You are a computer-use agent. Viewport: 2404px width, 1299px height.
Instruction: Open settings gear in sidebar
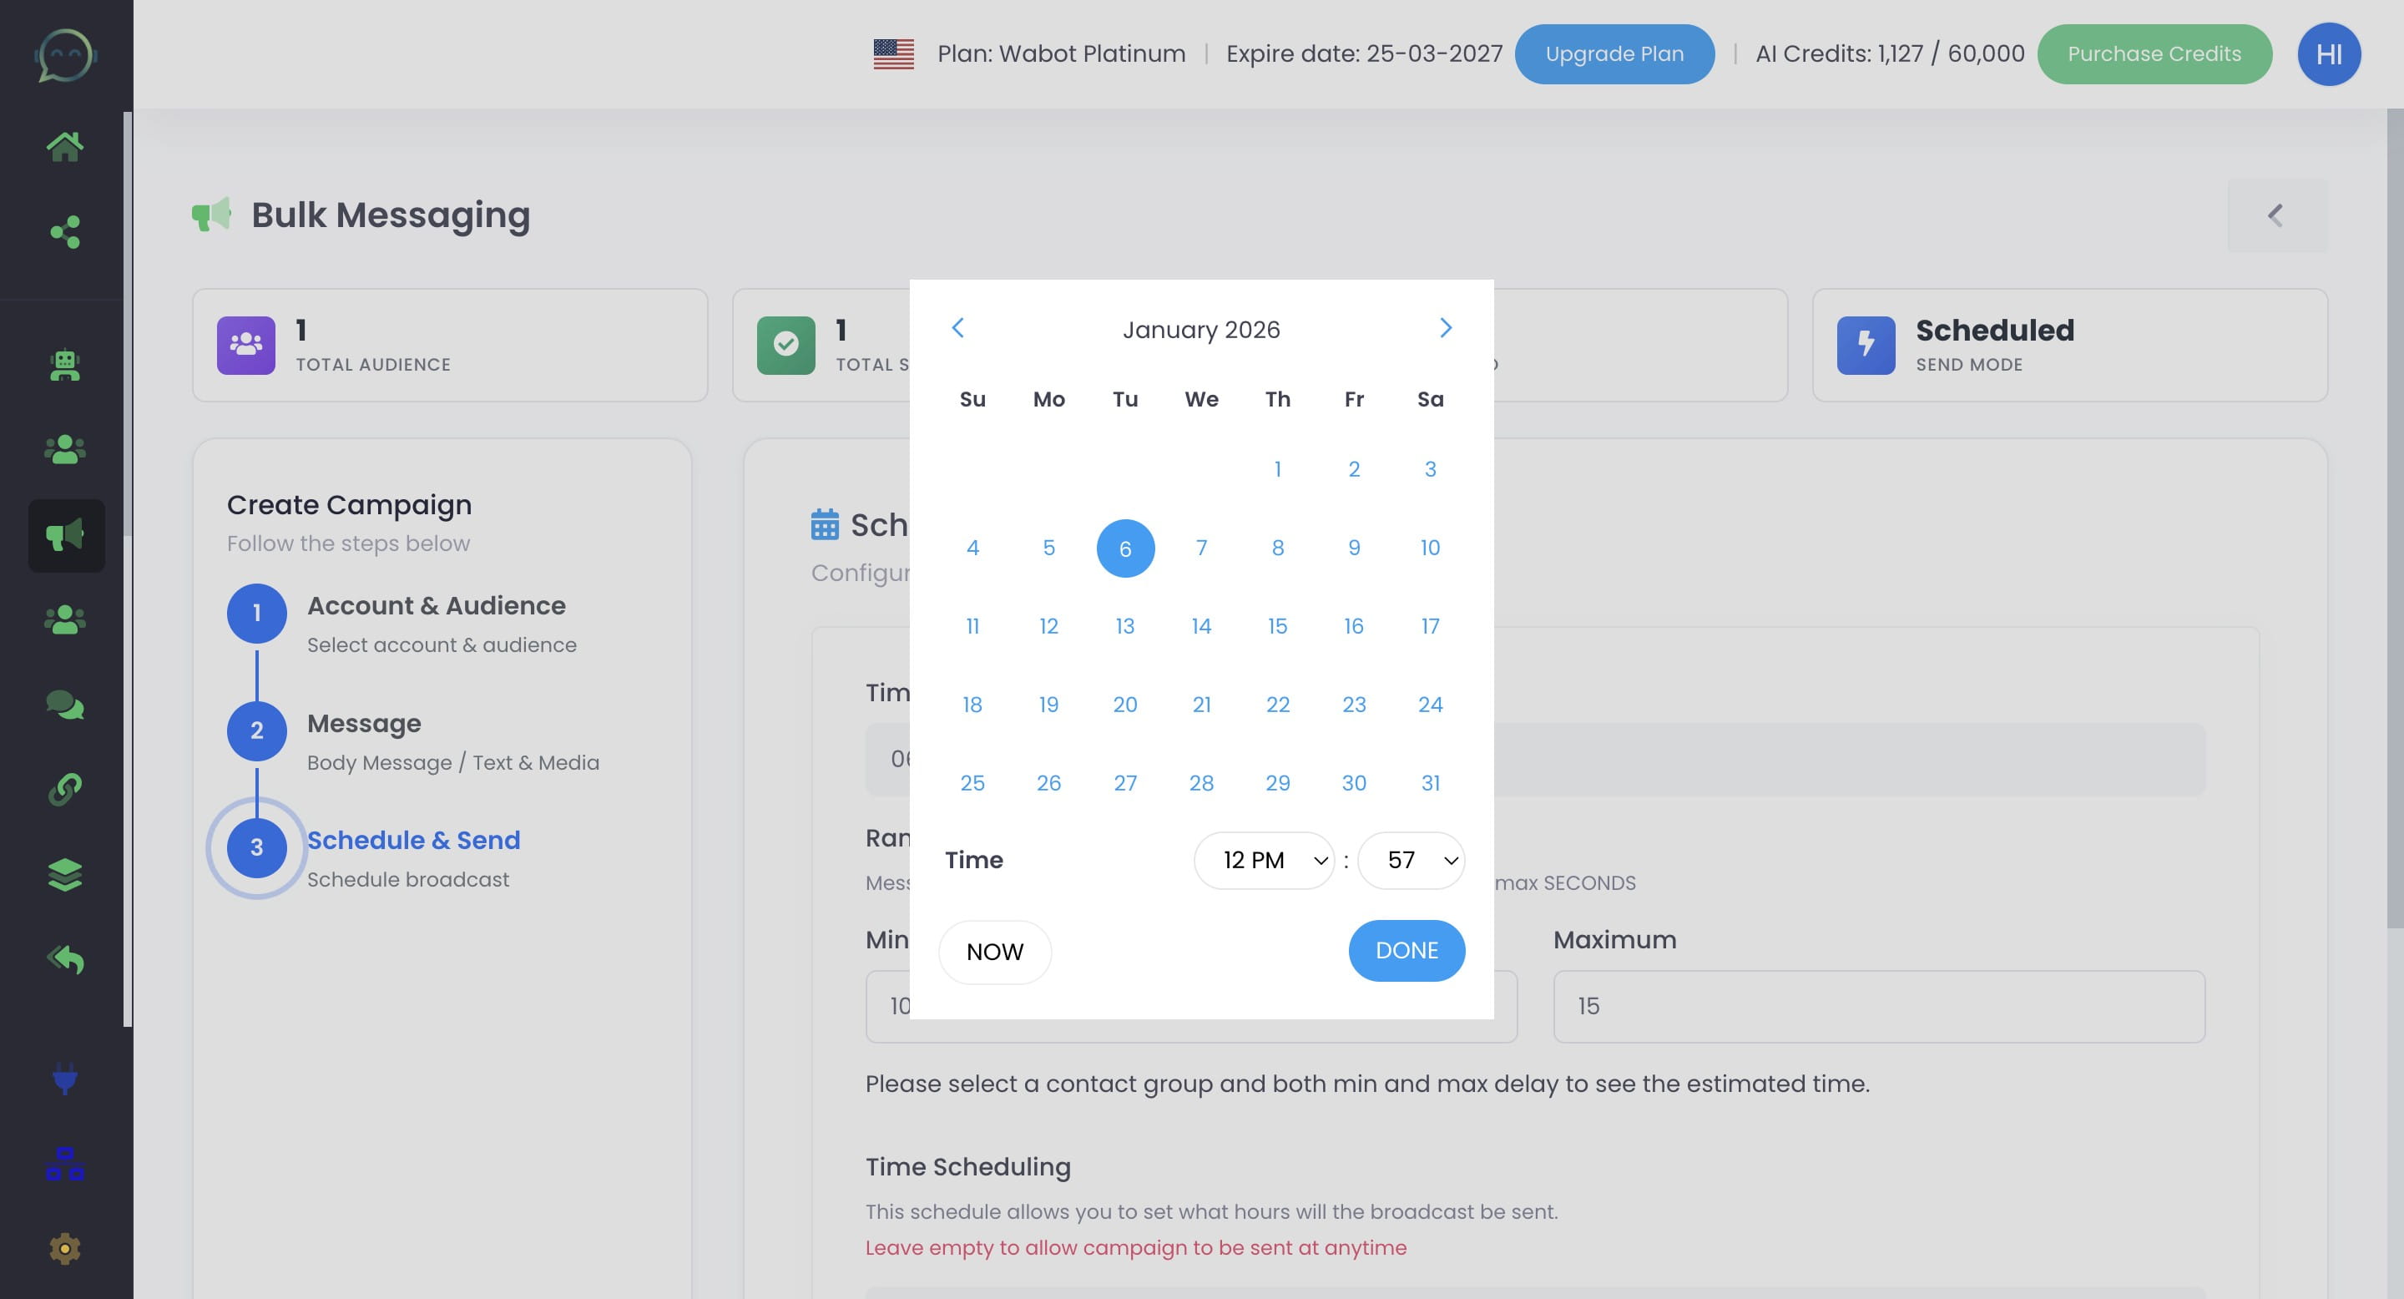point(64,1249)
